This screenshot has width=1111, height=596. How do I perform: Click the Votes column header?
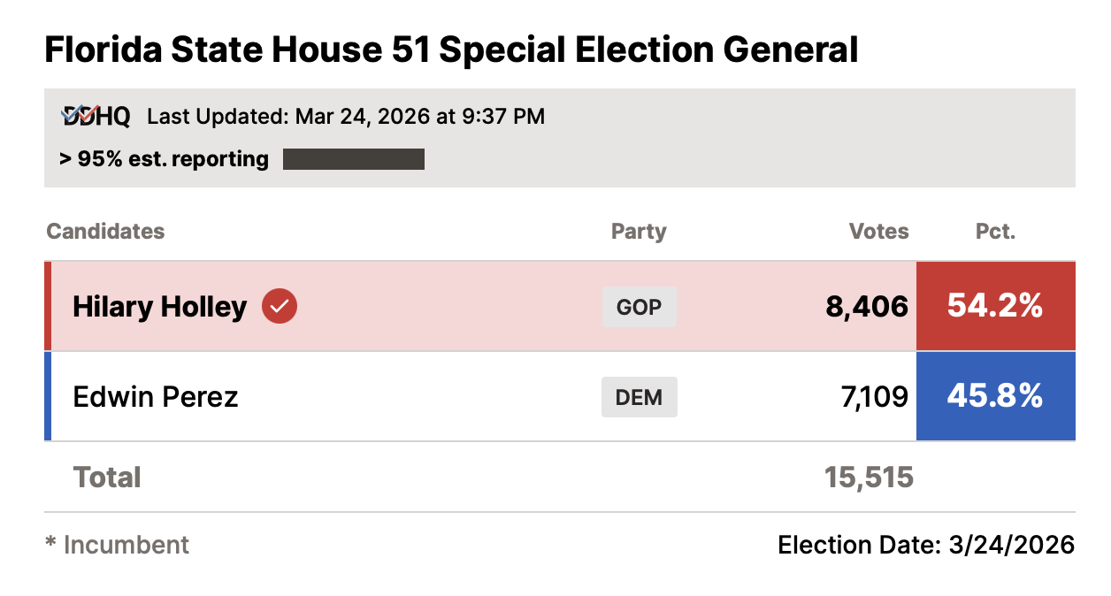pyautogui.click(x=878, y=232)
